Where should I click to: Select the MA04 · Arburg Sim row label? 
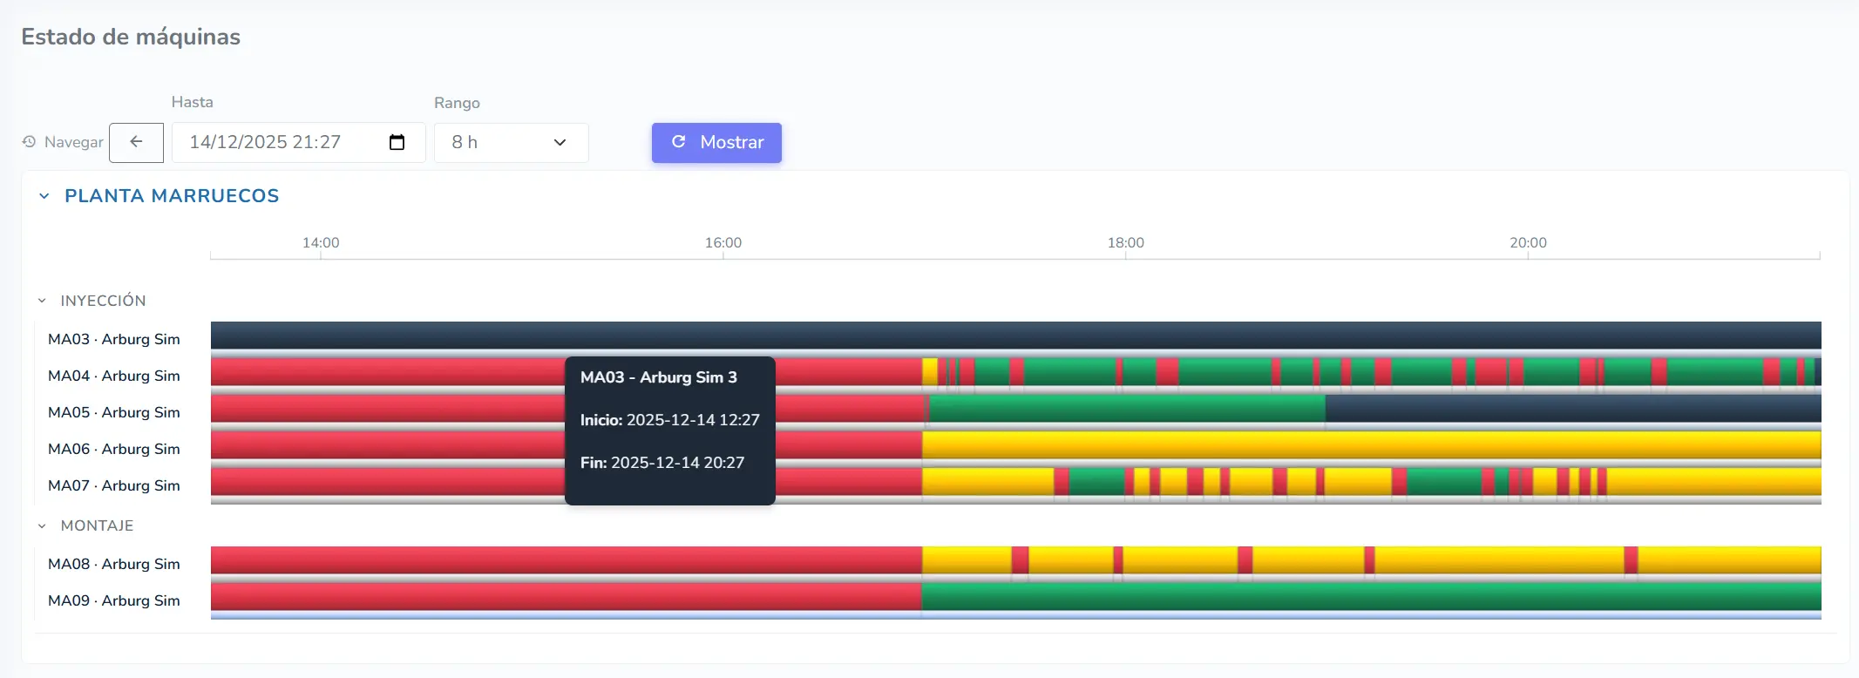pos(114,376)
